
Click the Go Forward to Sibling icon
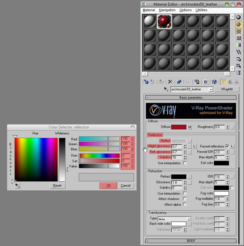point(236,82)
